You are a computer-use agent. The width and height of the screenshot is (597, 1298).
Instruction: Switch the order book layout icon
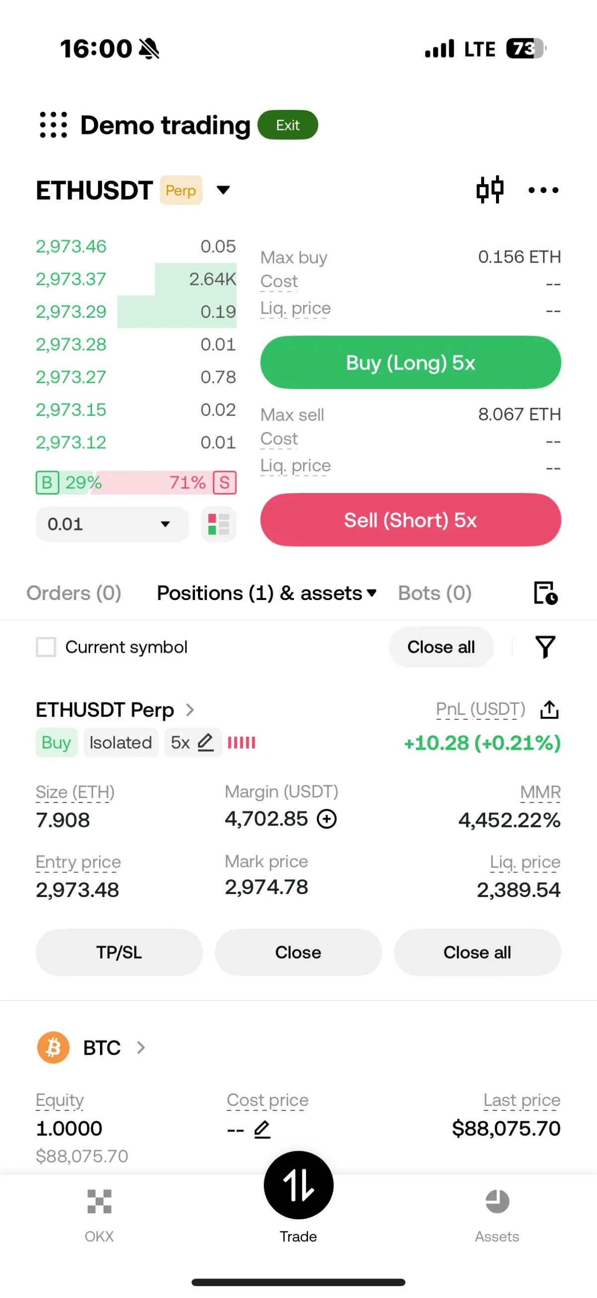tap(218, 524)
